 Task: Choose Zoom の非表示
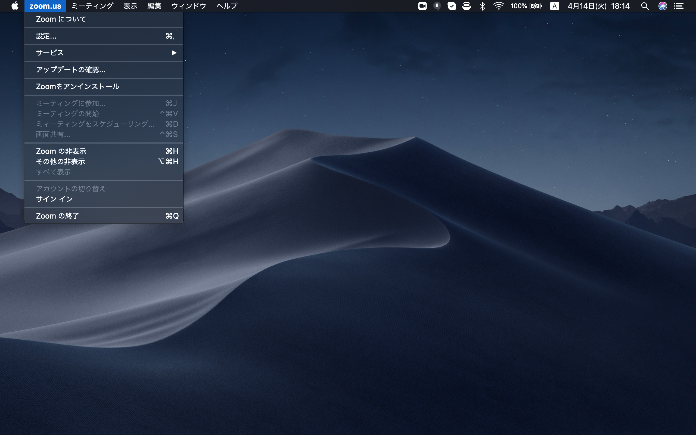pyautogui.click(x=104, y=151)
